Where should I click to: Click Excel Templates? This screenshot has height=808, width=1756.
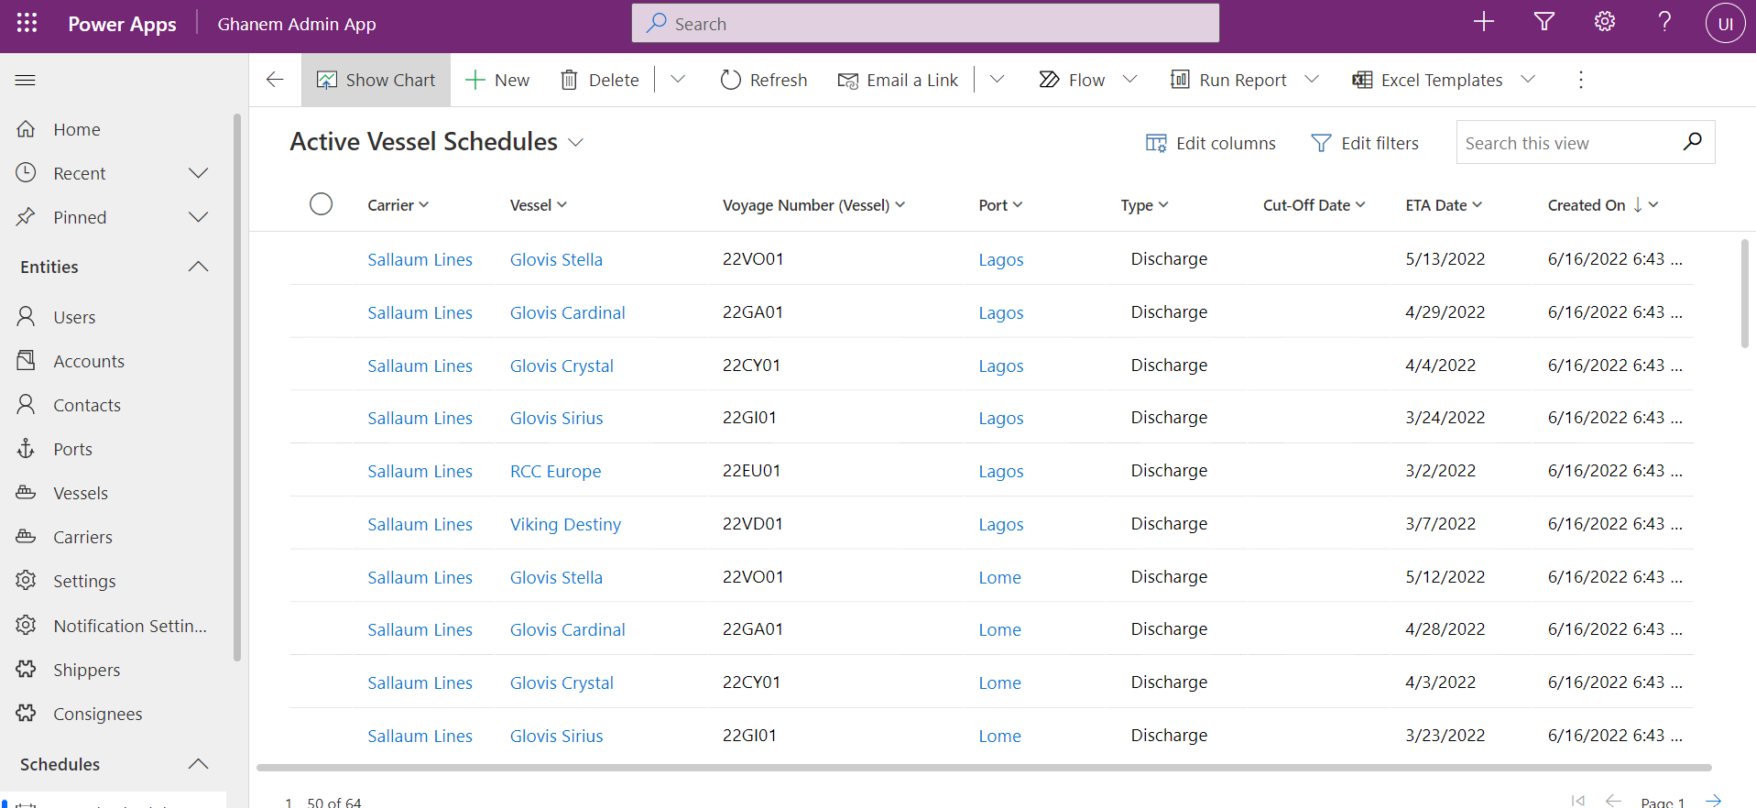coord(1427,80)
